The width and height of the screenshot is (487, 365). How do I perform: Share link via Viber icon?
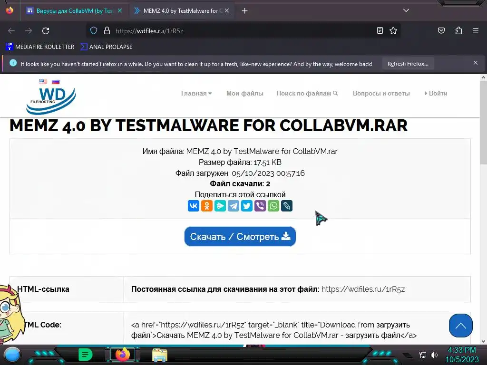point(260,206)
